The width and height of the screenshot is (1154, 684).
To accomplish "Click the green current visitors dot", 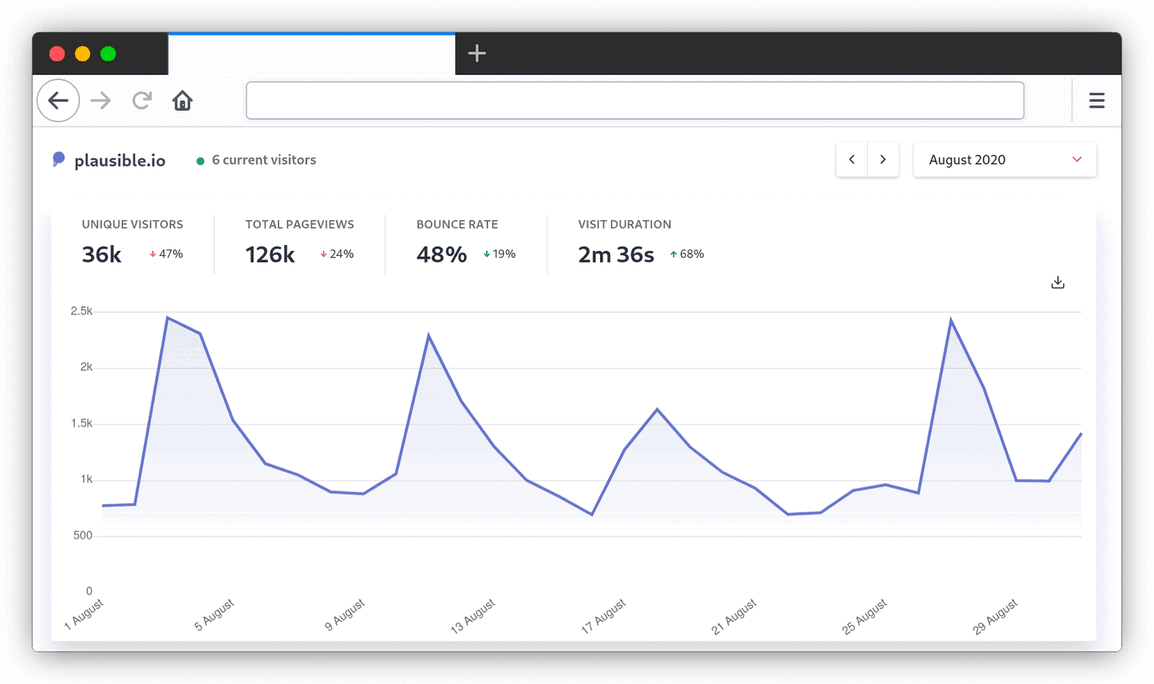I will [201, 161].
